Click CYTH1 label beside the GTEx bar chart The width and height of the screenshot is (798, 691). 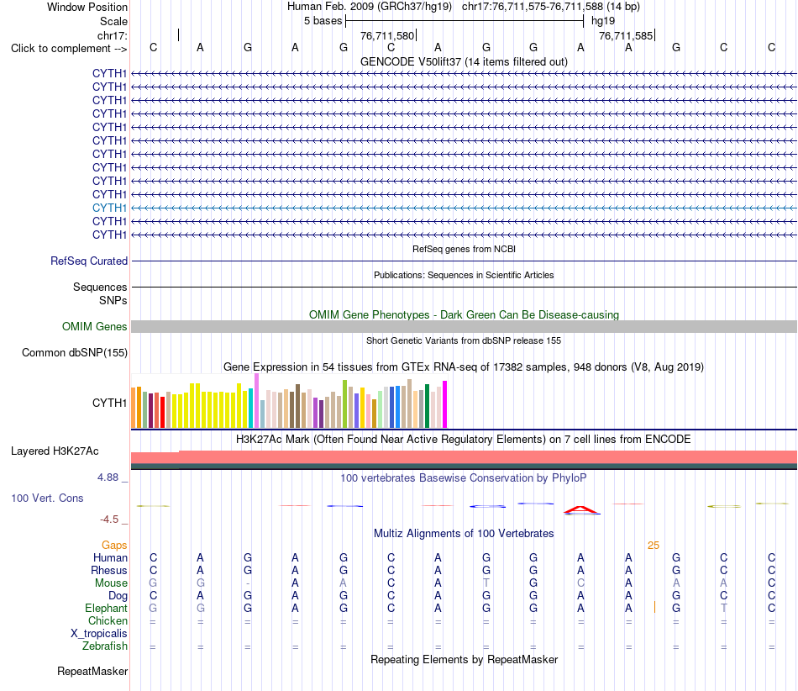coord(109,403)
